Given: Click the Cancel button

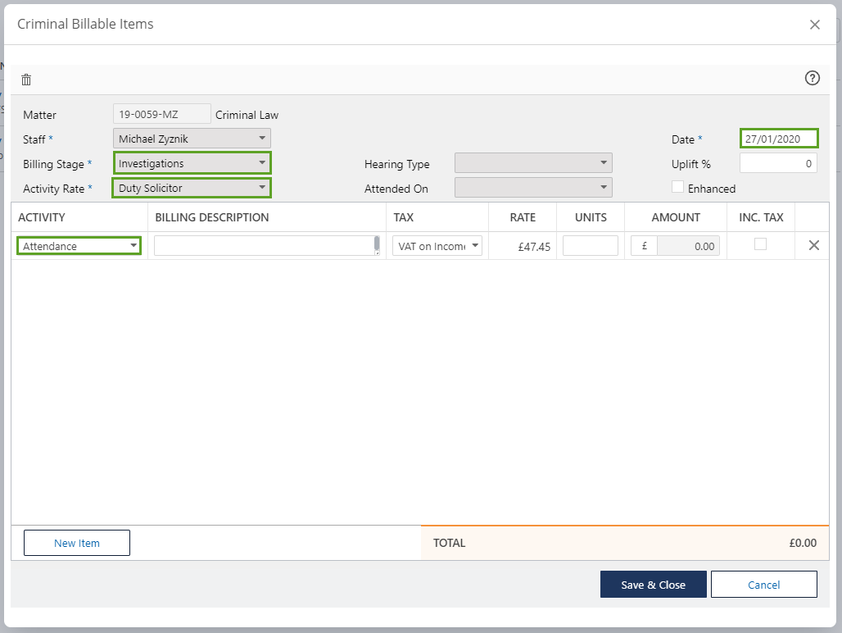Looking at the screenshot, I should tap(763, 585).
